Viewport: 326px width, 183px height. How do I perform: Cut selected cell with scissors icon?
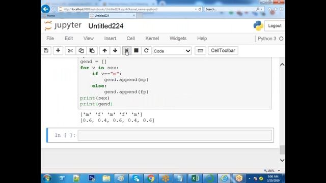pos(70,51)
